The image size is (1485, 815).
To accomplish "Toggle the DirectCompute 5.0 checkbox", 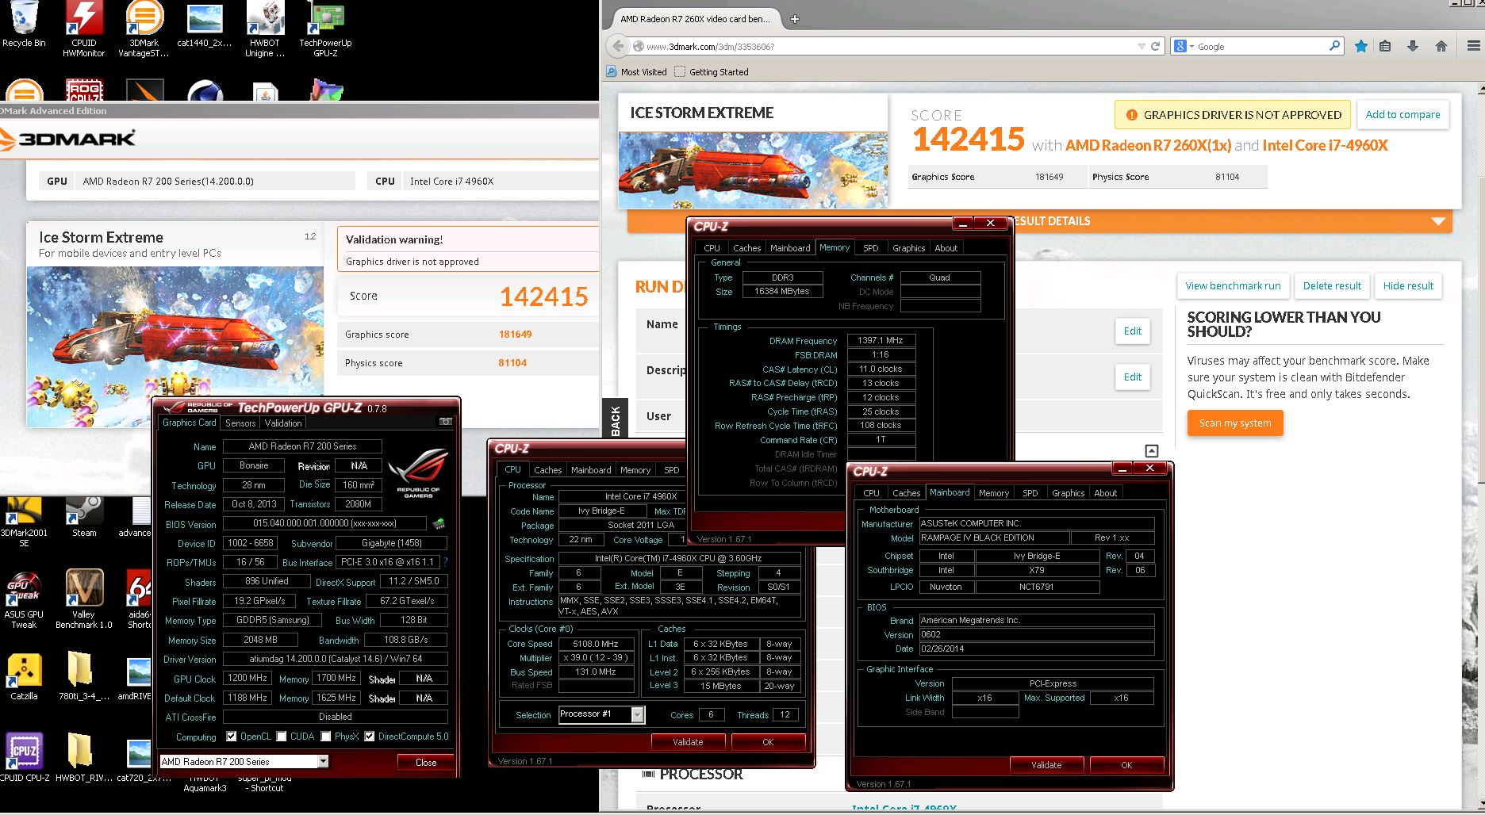I will point(370,737).
